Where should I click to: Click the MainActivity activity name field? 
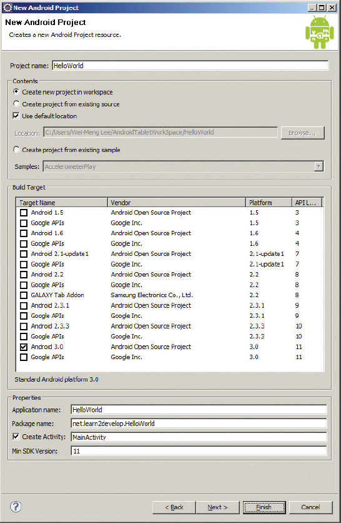[199, 437]
